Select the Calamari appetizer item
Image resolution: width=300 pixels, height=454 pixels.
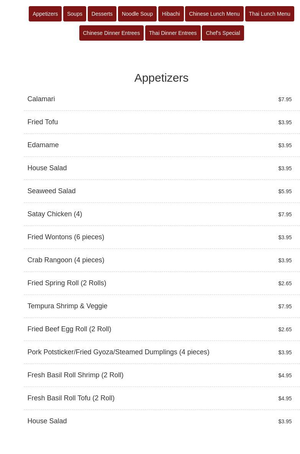coord(41,99)
